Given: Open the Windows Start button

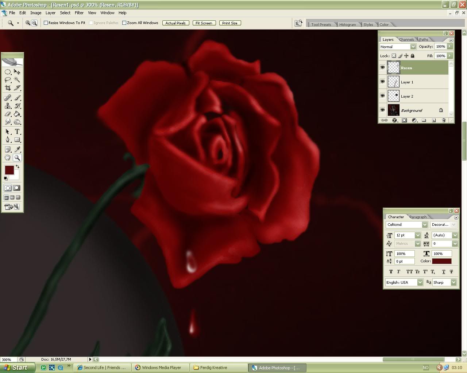Looking at the screenshot, I should (18, 368).
